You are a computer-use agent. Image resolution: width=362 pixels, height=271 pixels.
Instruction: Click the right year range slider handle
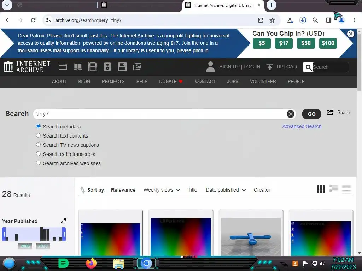tap(64, 234)
